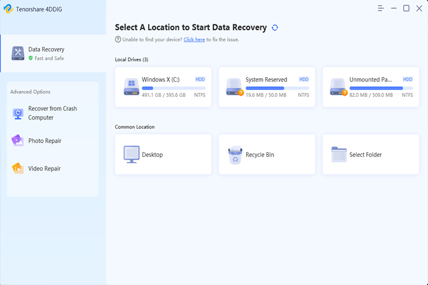Maximize the 4DDiG window
This screenshot has width=428, height=285.
coord(406,8)
